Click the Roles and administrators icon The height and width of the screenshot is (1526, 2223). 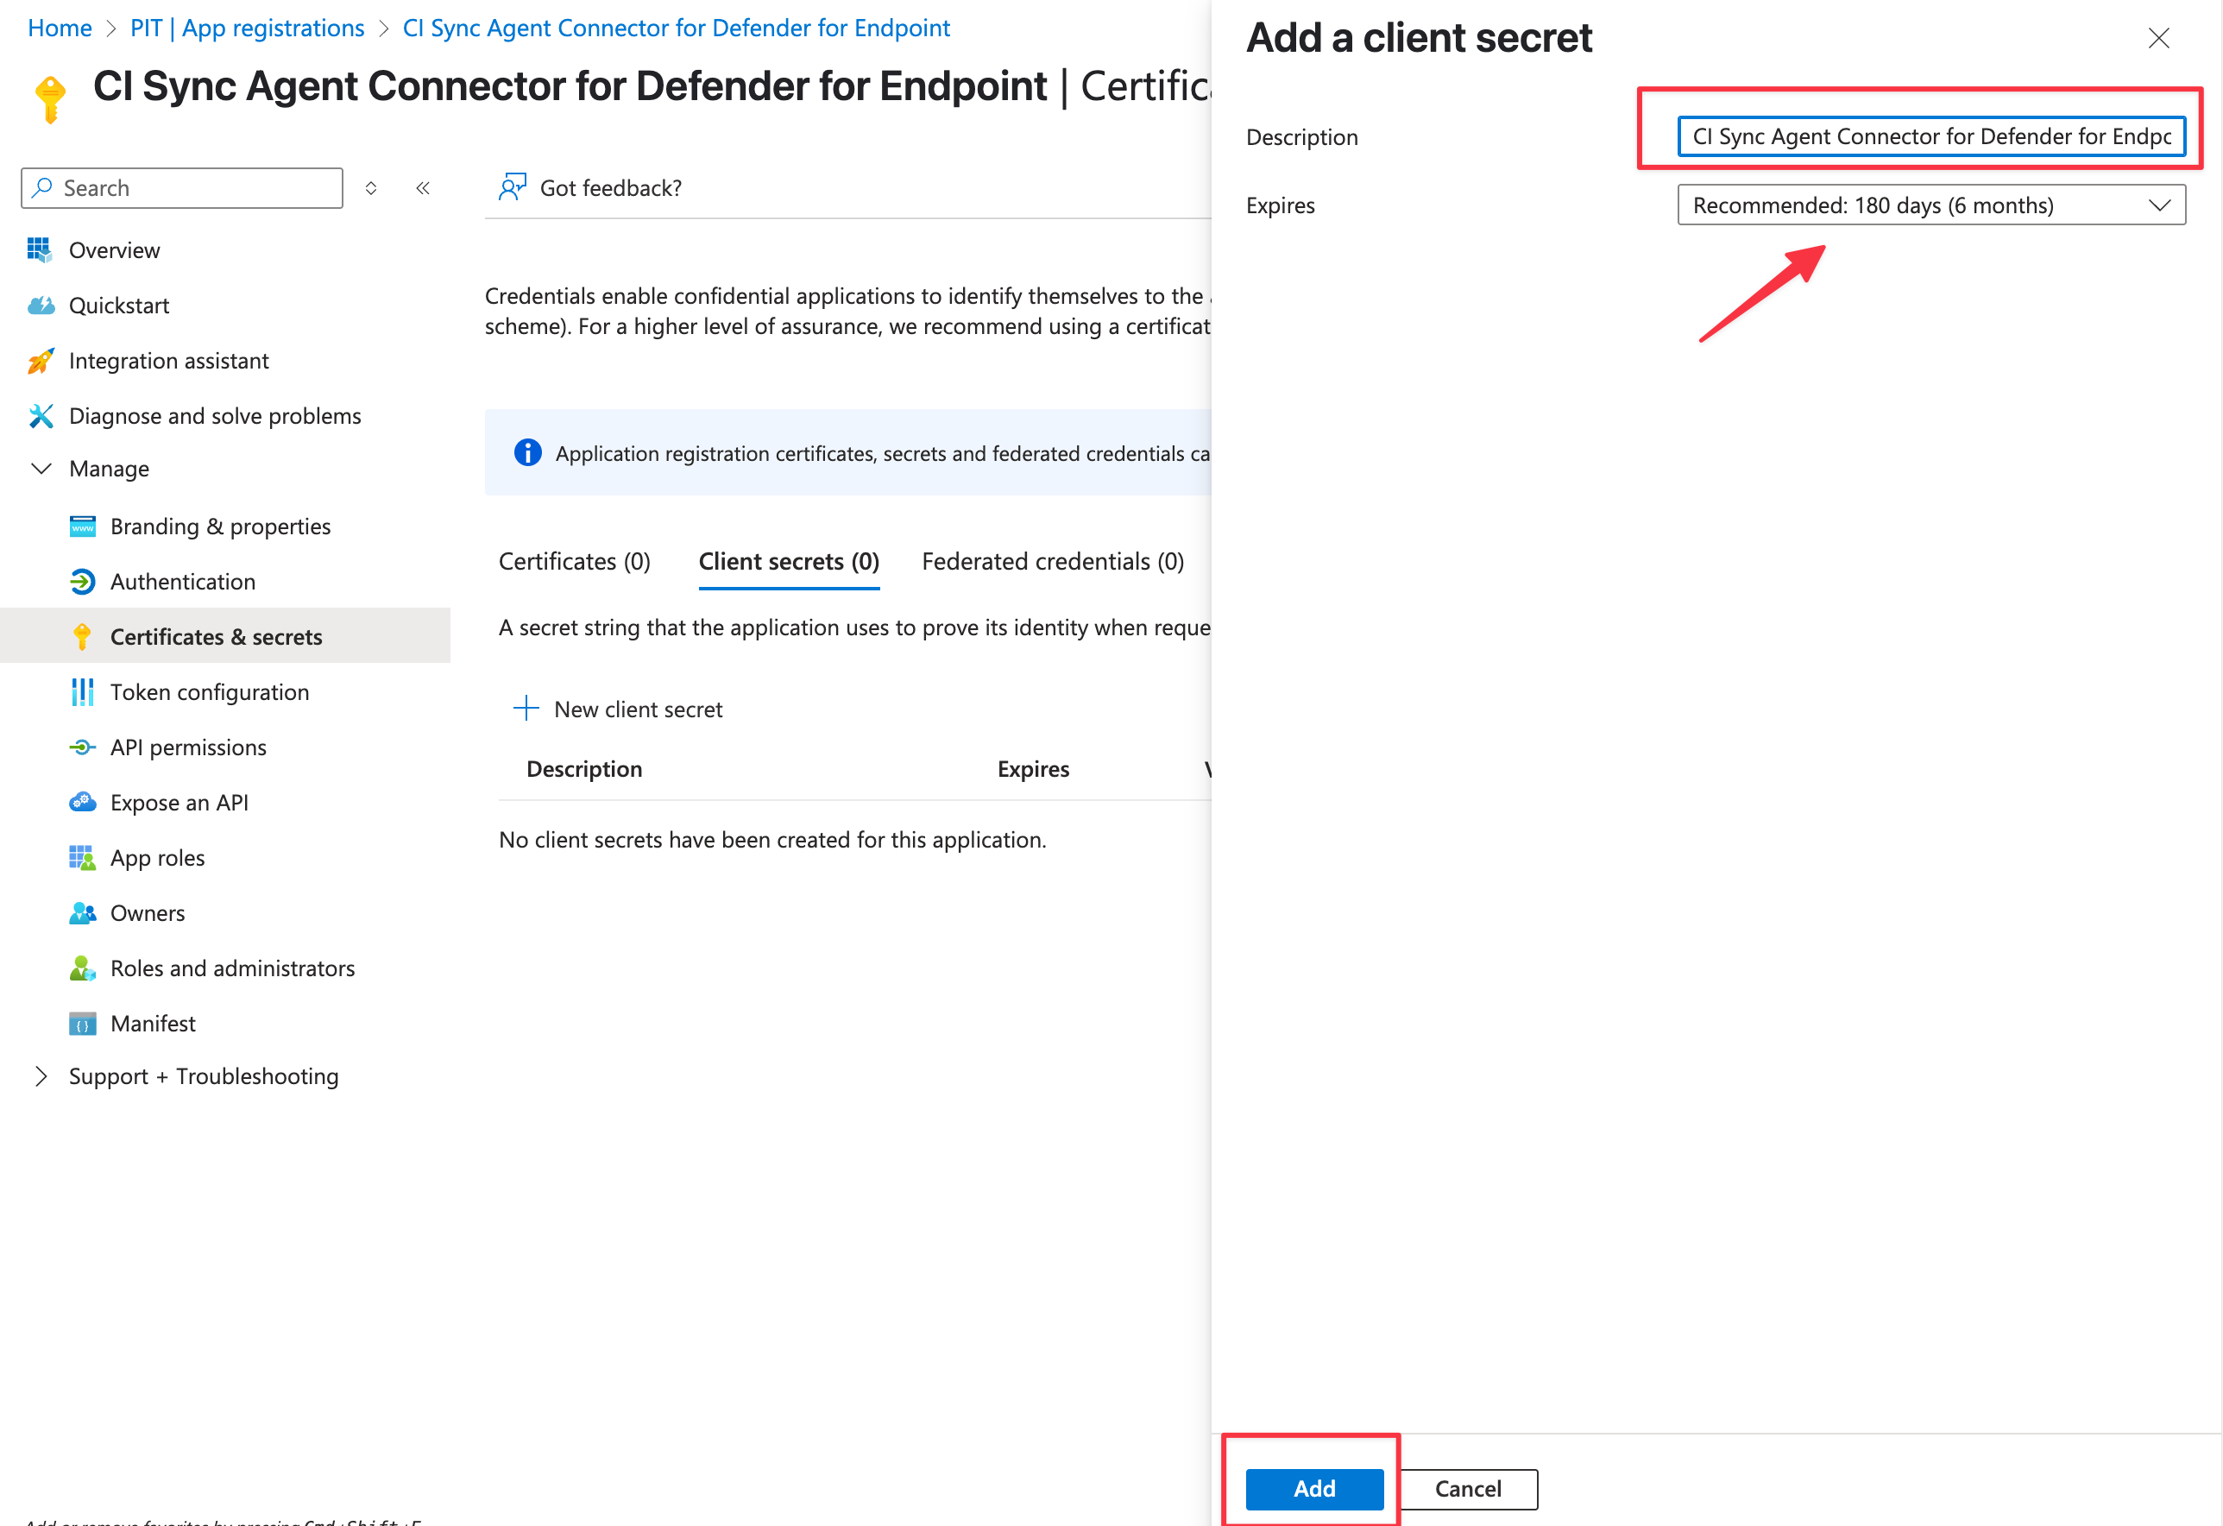(x=82, y=968)
